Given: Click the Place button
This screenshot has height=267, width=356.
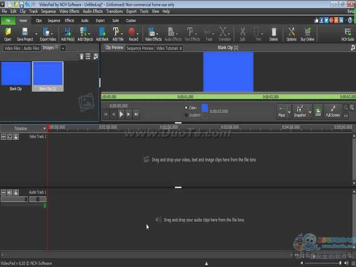Looking at the screenshot, I should pyautogui.click(x=282, y=111).
